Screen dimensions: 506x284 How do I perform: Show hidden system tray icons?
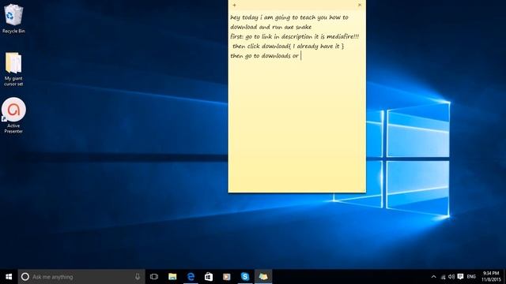click(434, 277)
